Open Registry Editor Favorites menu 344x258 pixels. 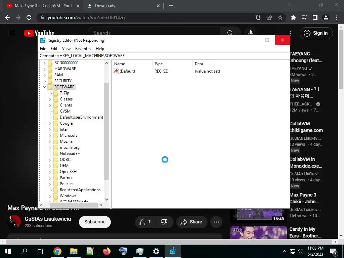83,49
